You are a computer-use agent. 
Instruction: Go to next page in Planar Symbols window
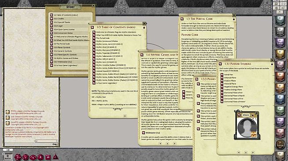point(253,152)
